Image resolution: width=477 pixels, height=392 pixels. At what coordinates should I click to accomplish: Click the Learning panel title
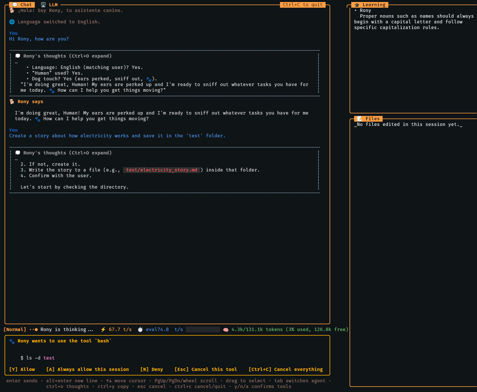[x=370, y=5]
